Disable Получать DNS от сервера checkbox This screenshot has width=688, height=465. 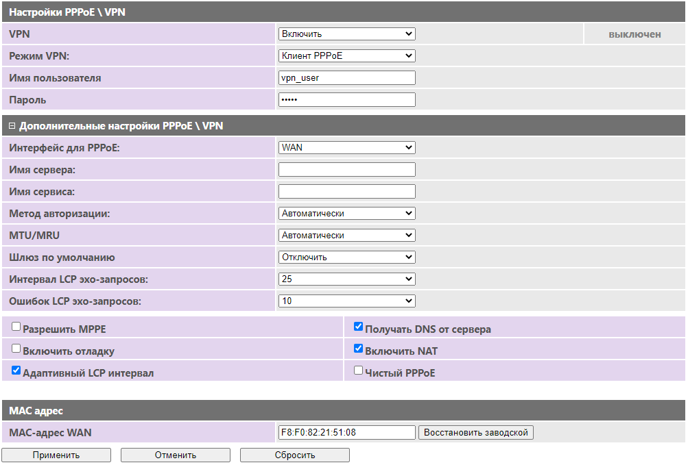click(358, 327)
